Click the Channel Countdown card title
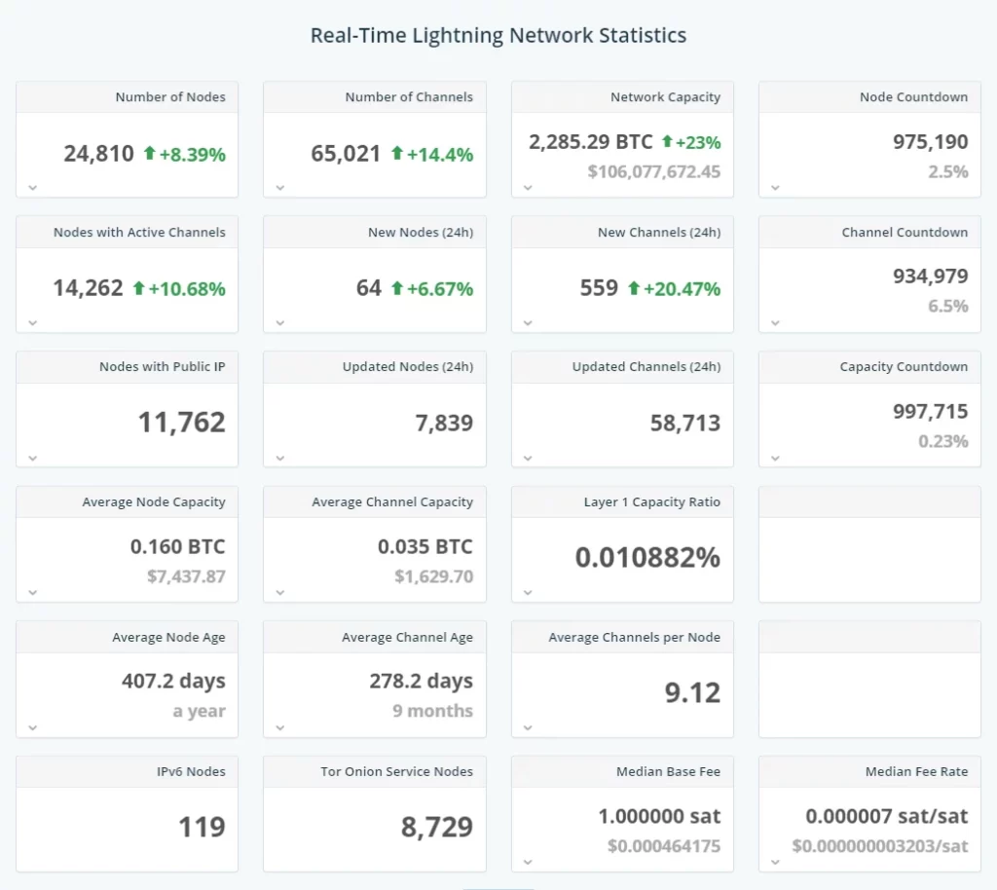Image resolution: width=997 pixels, height=890 pixels. pyautogui.click(x=905, y=233)
